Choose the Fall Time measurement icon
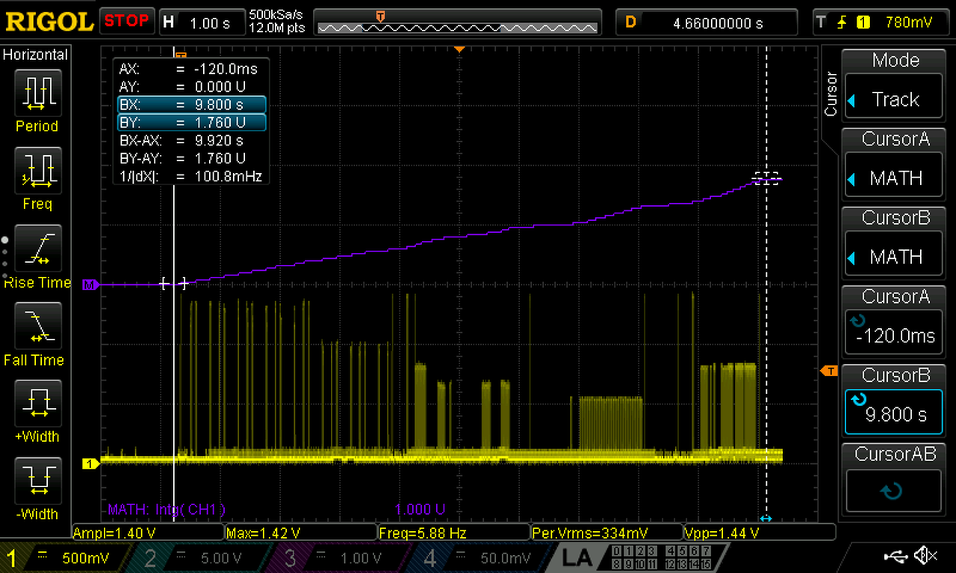This screenshot has height=573, width=956. (37, 326)
